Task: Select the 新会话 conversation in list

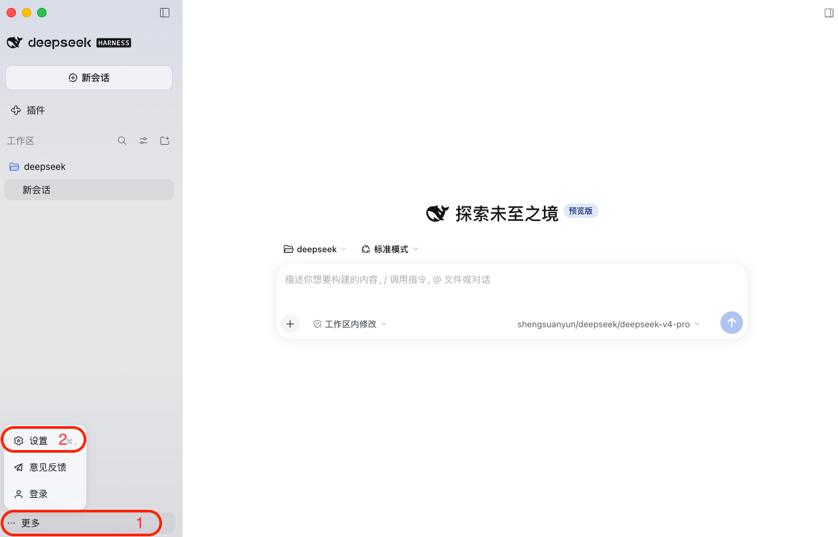Action: click(89, 190)
